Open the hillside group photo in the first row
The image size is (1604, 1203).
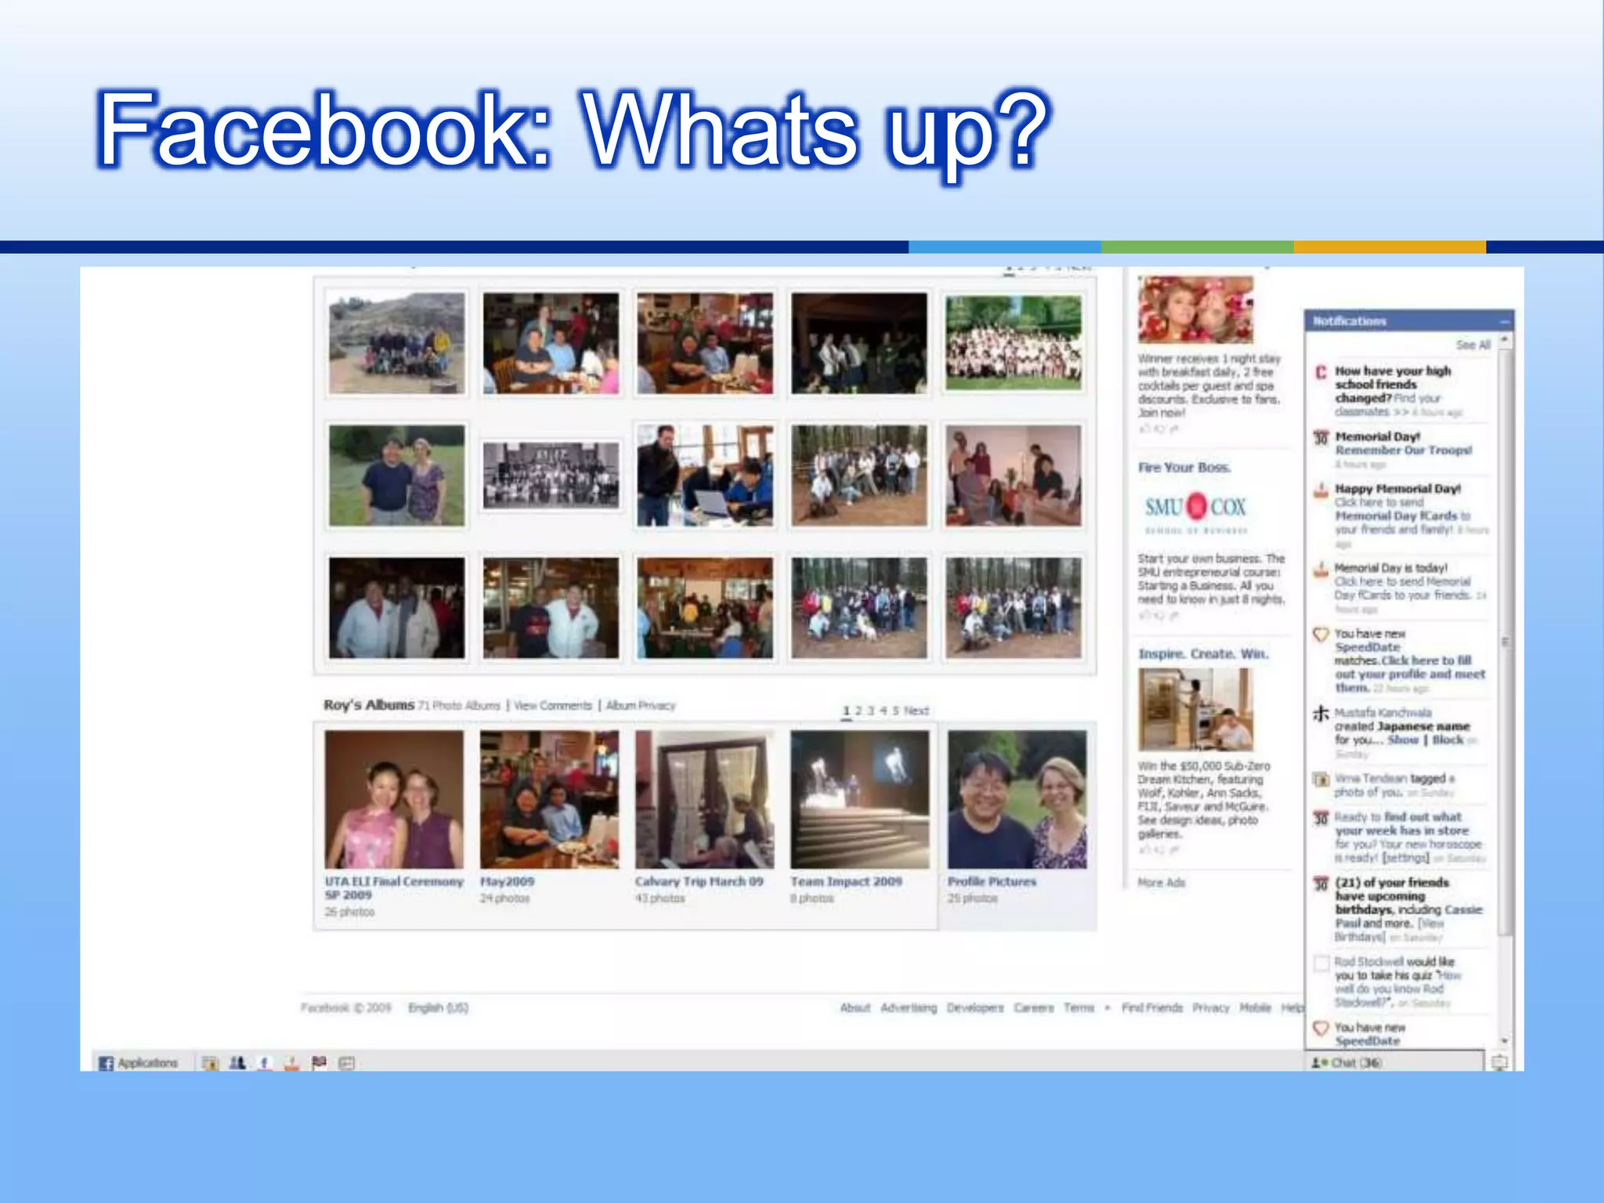point(396,343)
